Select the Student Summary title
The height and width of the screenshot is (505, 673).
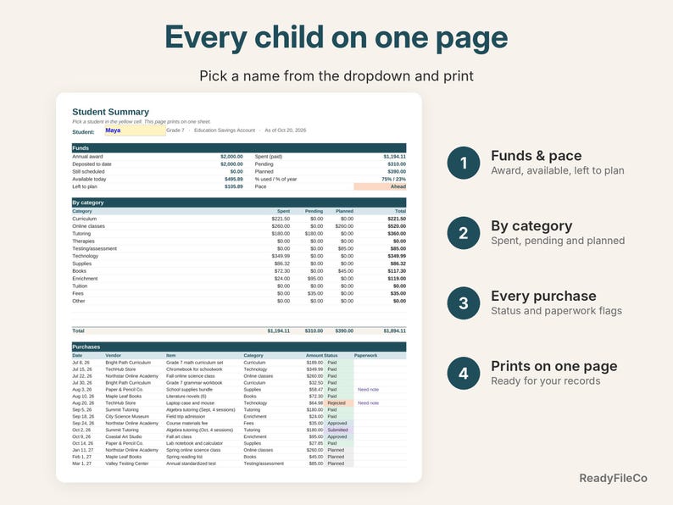[111, 112]
